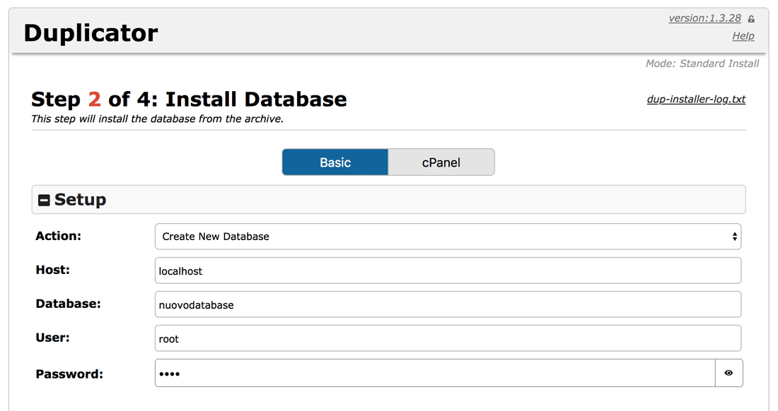Click the Duplicator title
This screenshot has width=778, height=411.
pos(91,33)
